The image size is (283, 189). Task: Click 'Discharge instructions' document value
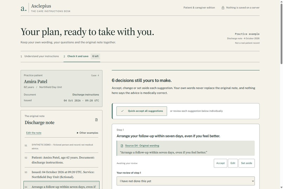86,95
